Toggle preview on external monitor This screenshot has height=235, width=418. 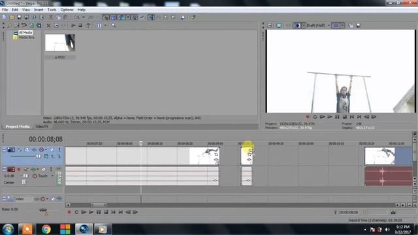tap(279, 25)
